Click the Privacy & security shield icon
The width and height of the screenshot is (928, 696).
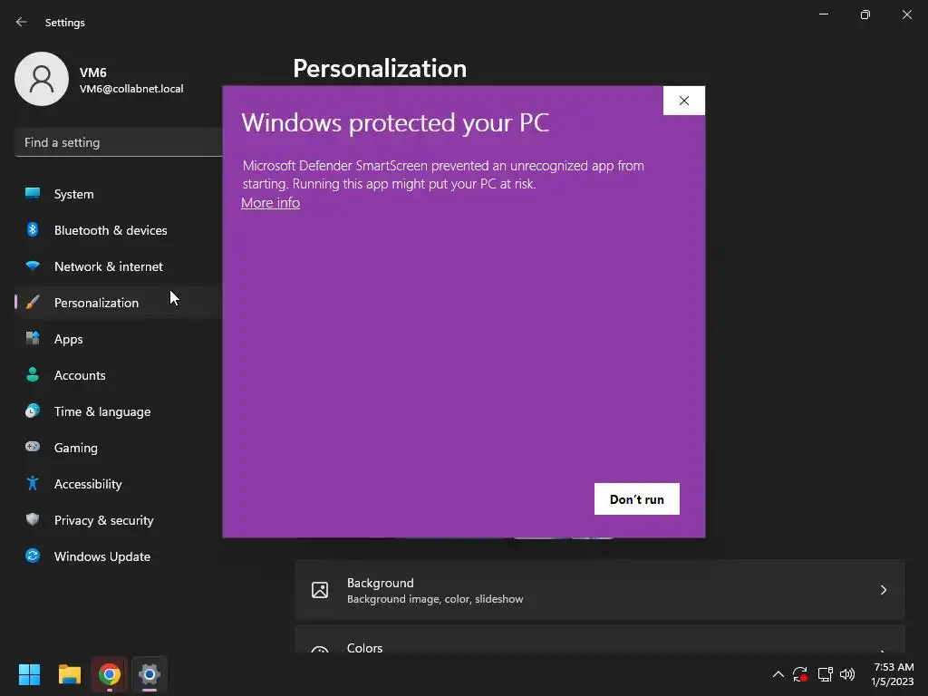pos(33,519)
